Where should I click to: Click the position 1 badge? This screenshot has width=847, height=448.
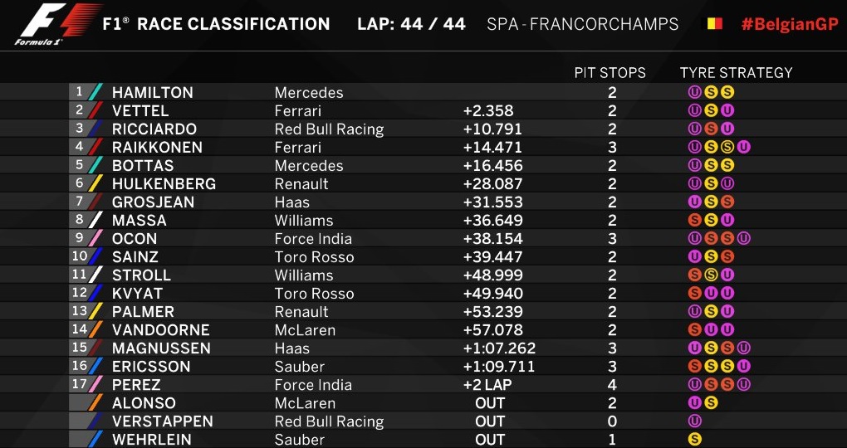pyautogui.click(x=80, y=92)
